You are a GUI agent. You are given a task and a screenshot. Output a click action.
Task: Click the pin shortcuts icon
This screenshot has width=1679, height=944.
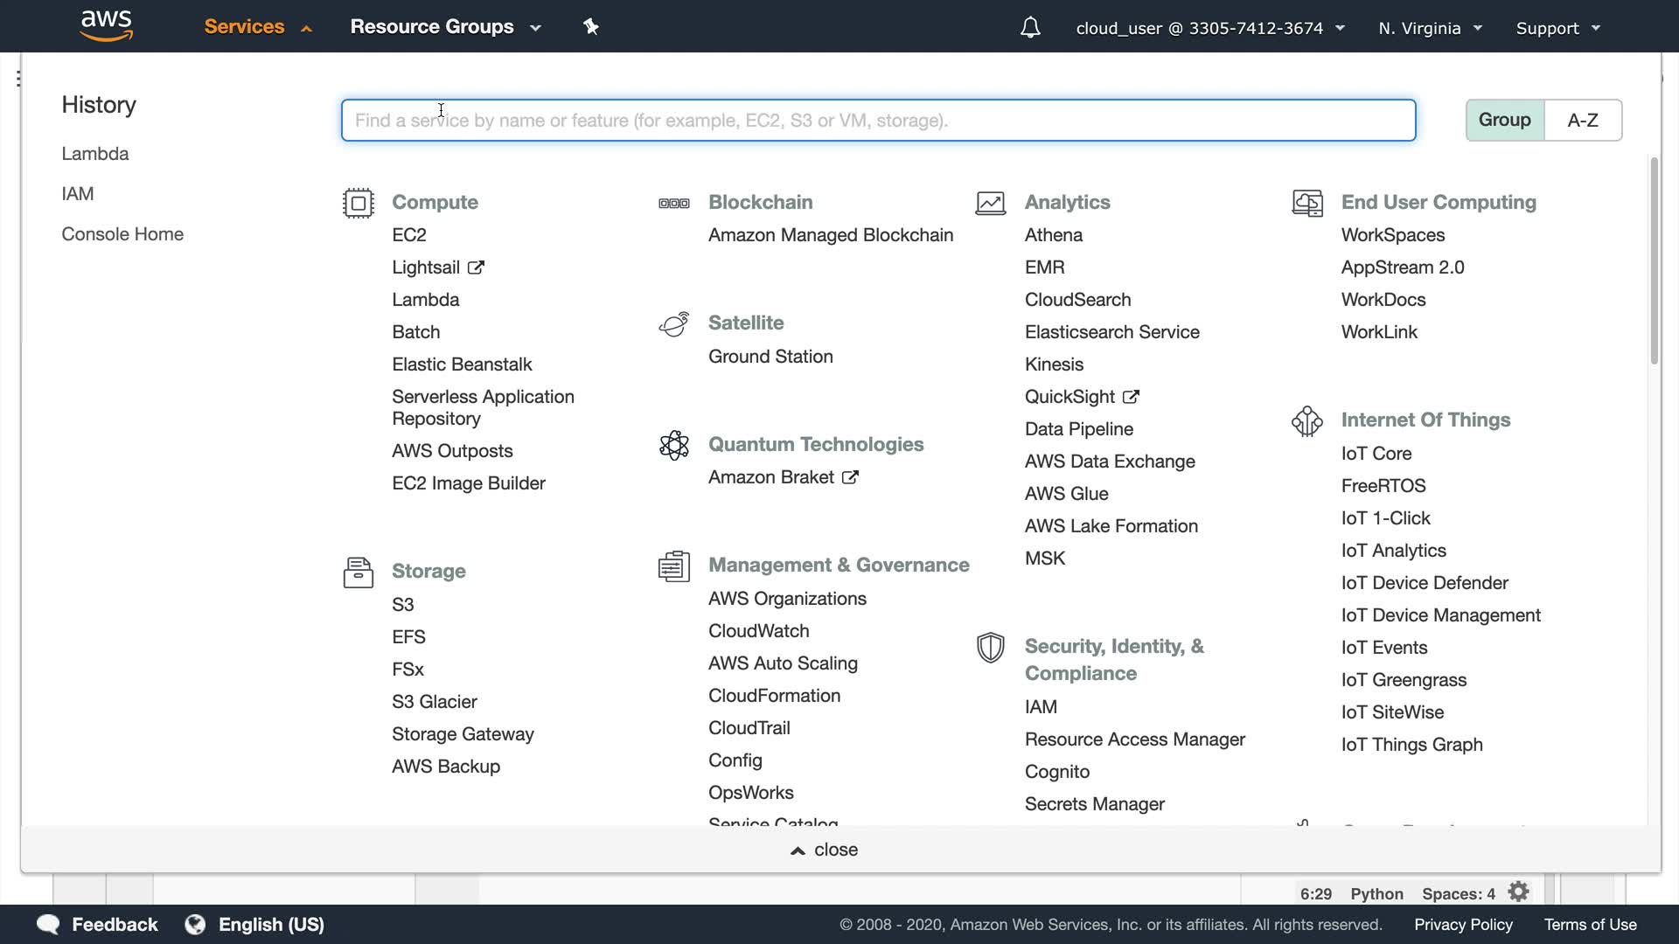(x=591, y=27)
